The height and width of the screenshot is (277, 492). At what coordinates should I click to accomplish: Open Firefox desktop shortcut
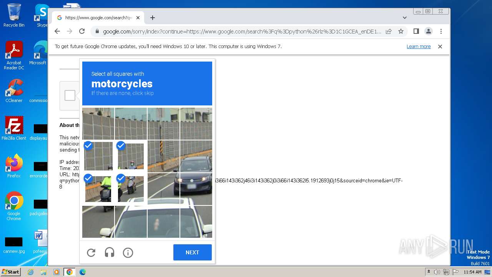(x=14, y=166)
